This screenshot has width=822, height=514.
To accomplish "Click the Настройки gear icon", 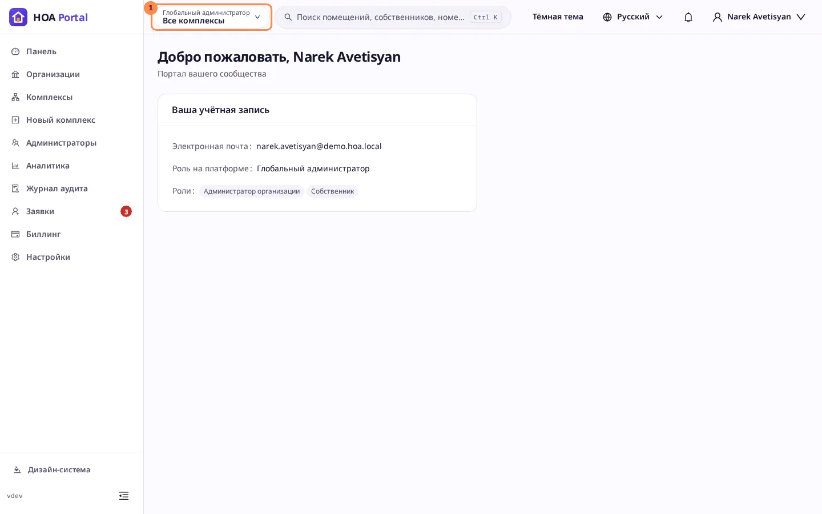I will 15,257.
